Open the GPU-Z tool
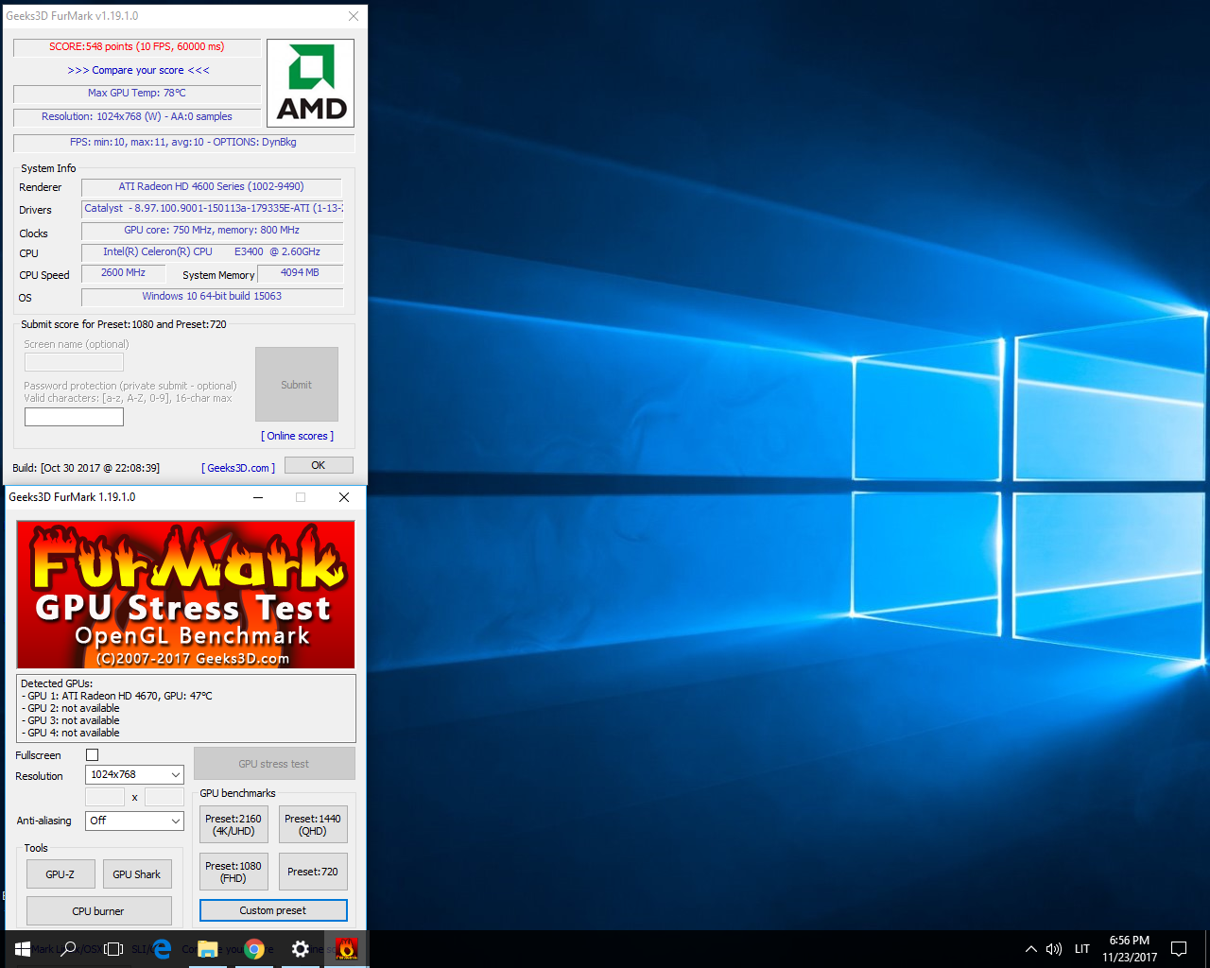1210x968 pixels. click(x=60, y=874)
